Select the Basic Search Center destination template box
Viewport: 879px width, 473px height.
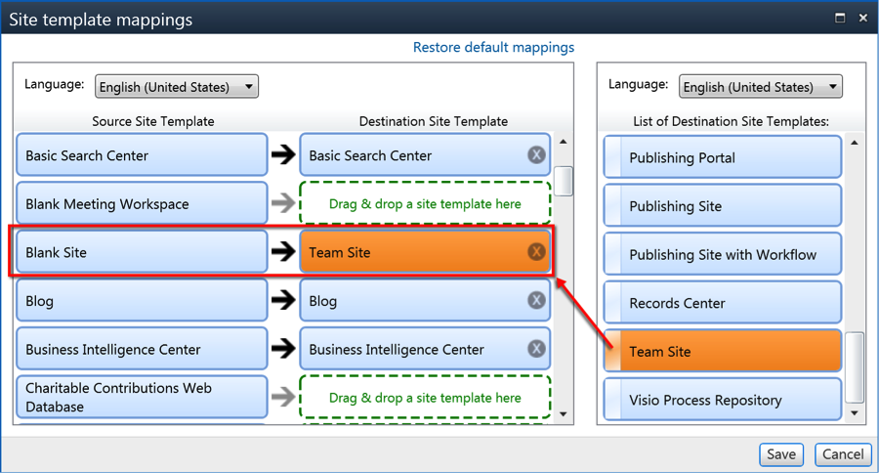click(425, 154)
